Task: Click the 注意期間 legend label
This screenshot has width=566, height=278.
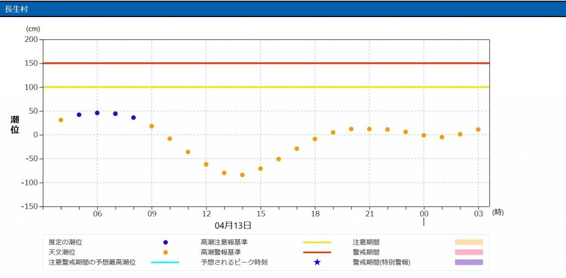Action: 366,242
